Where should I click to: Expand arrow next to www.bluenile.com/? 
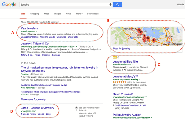(133, 64)
